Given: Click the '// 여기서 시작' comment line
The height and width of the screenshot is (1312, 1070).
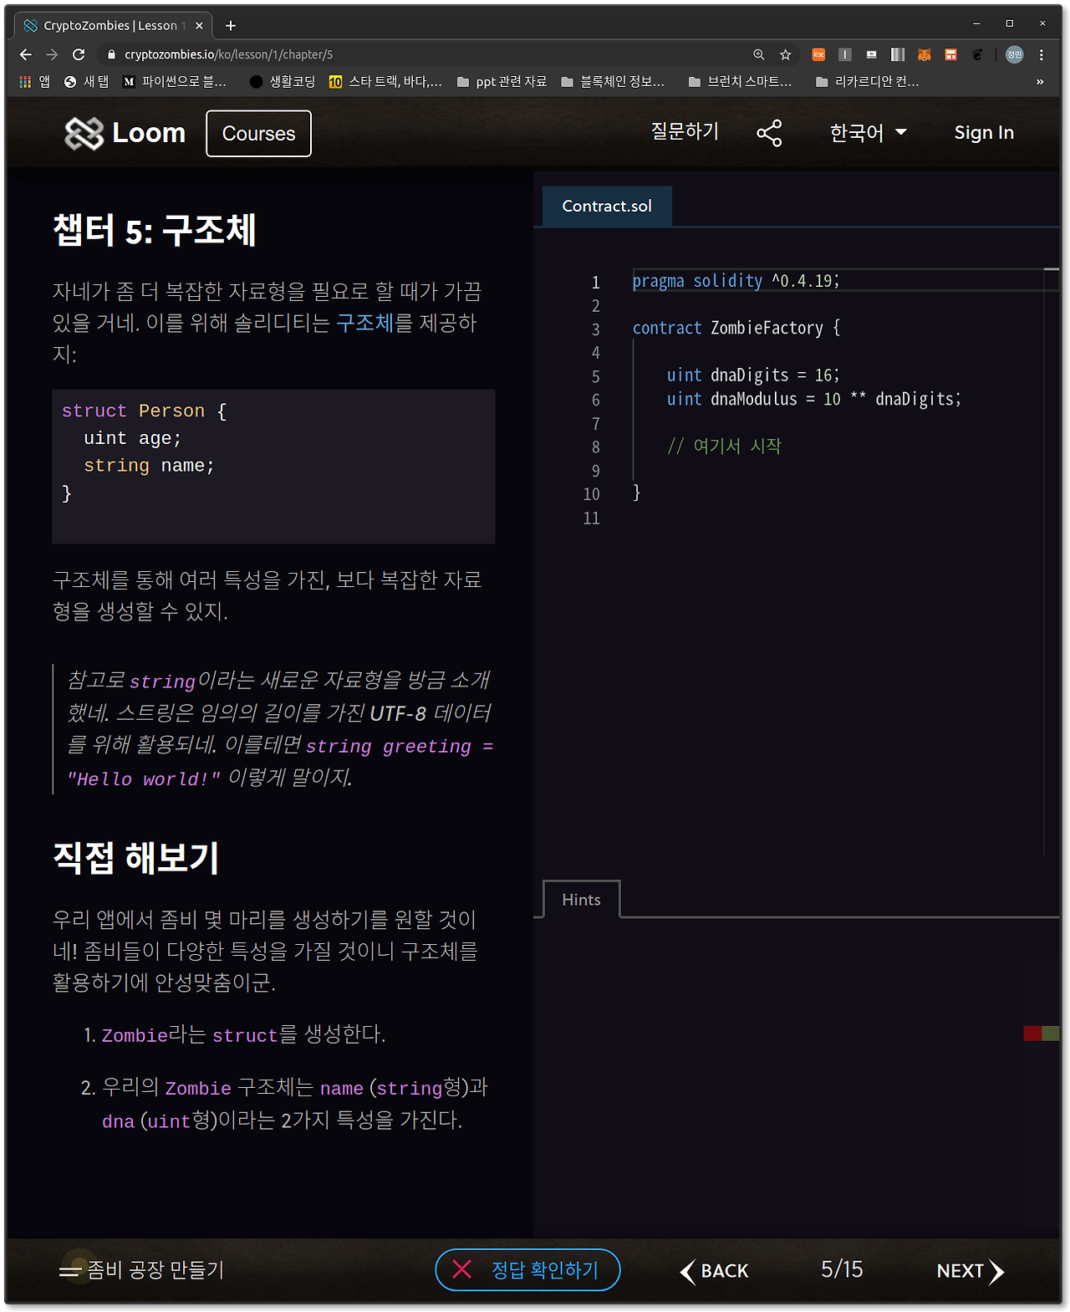Looking at the screenshot, I should 724,446.
